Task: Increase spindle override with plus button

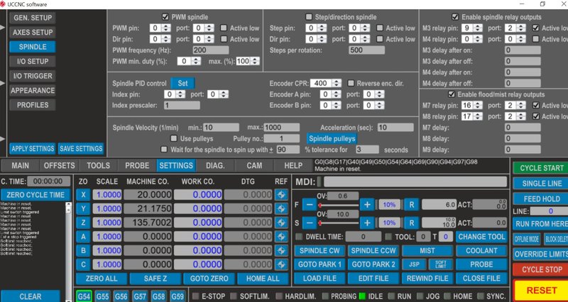Action: (366, 223)
